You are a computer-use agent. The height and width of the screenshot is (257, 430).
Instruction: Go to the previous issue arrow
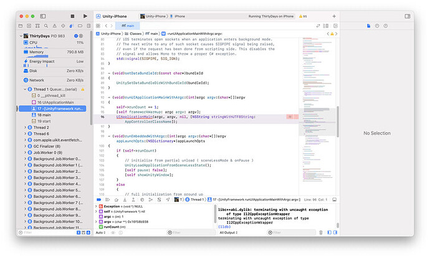tap(328, 34)
